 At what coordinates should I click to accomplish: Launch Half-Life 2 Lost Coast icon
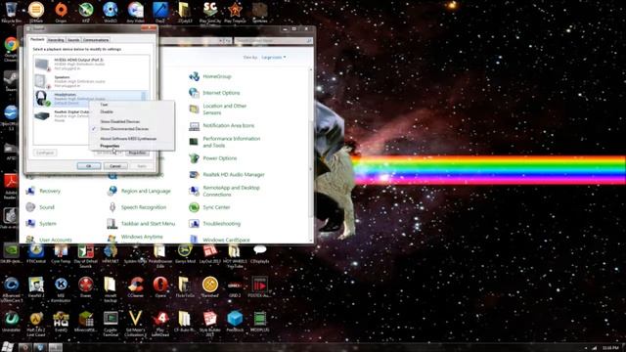[36, 324]
